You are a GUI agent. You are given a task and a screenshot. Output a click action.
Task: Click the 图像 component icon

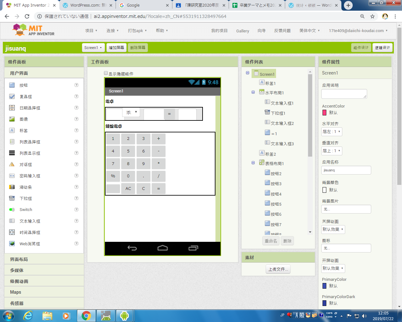coord(12,119)
